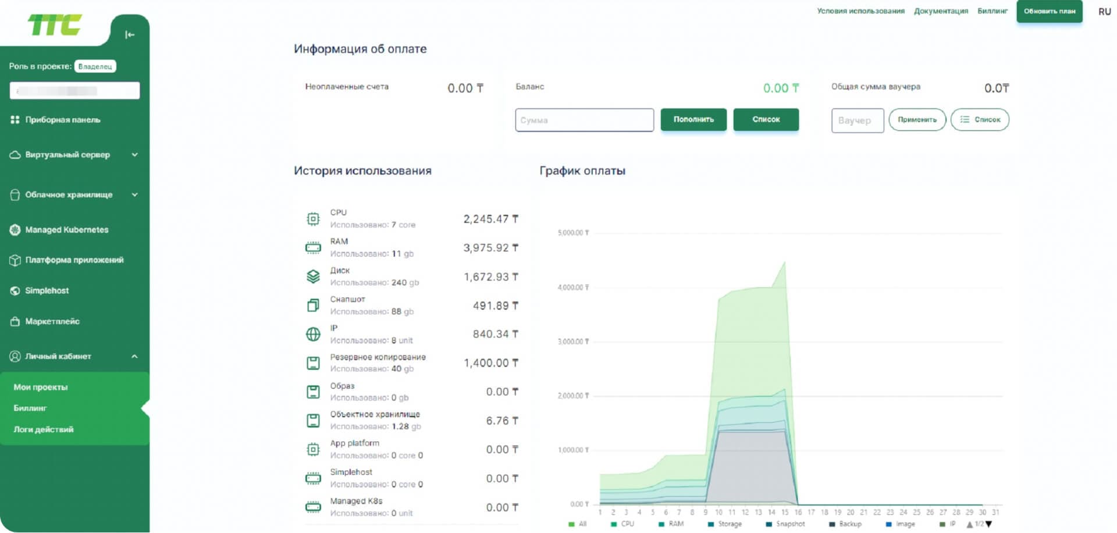The height and width of the screenshot is (533, 1117).
Task: Expand the Виртуальный сервер menu
Action: (x=135, y=155)
